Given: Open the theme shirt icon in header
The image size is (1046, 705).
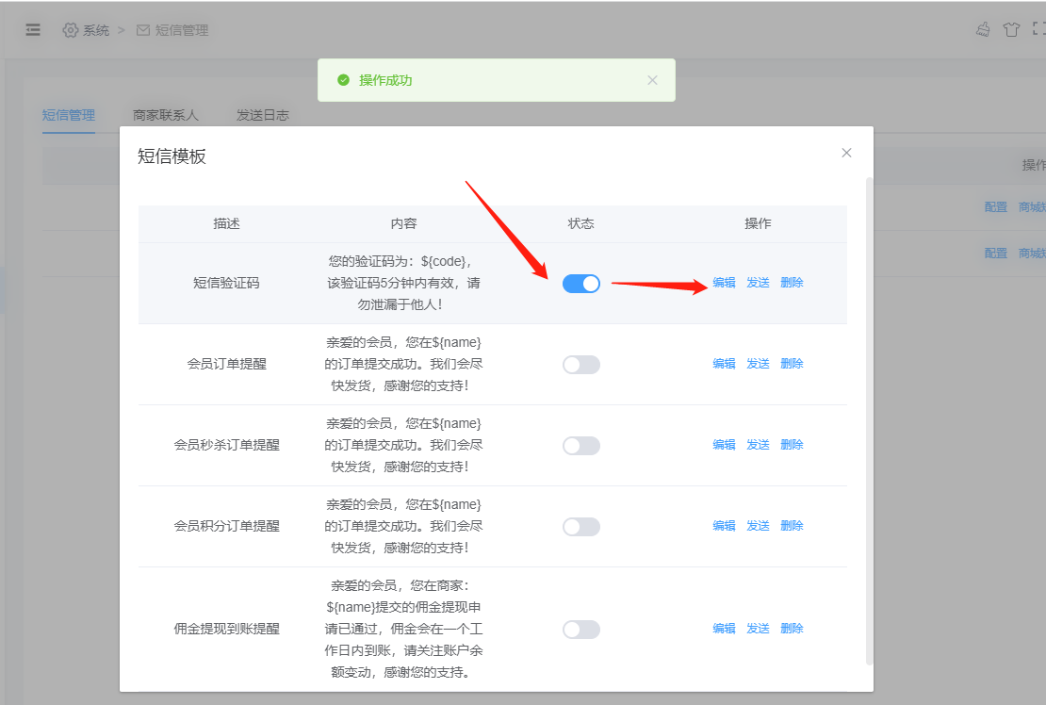Looking at the screenshot, I should [1011, 29].
